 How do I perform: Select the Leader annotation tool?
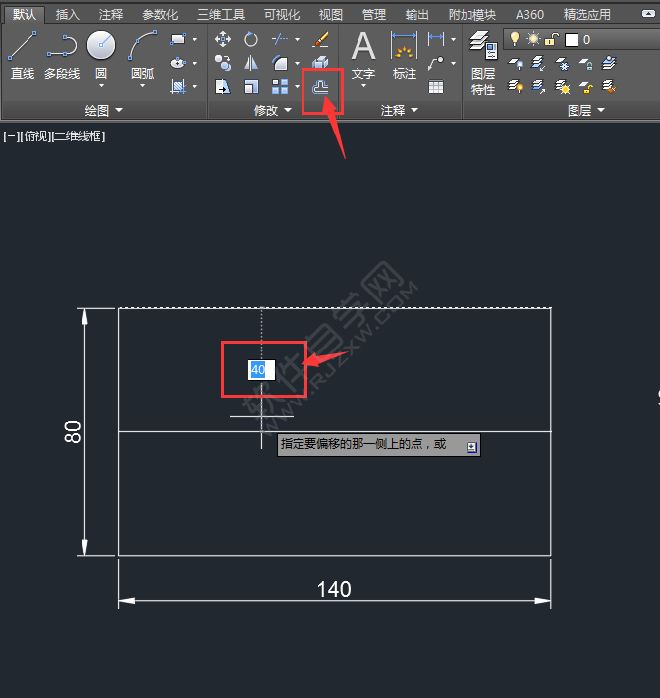(x=436, y=63)
